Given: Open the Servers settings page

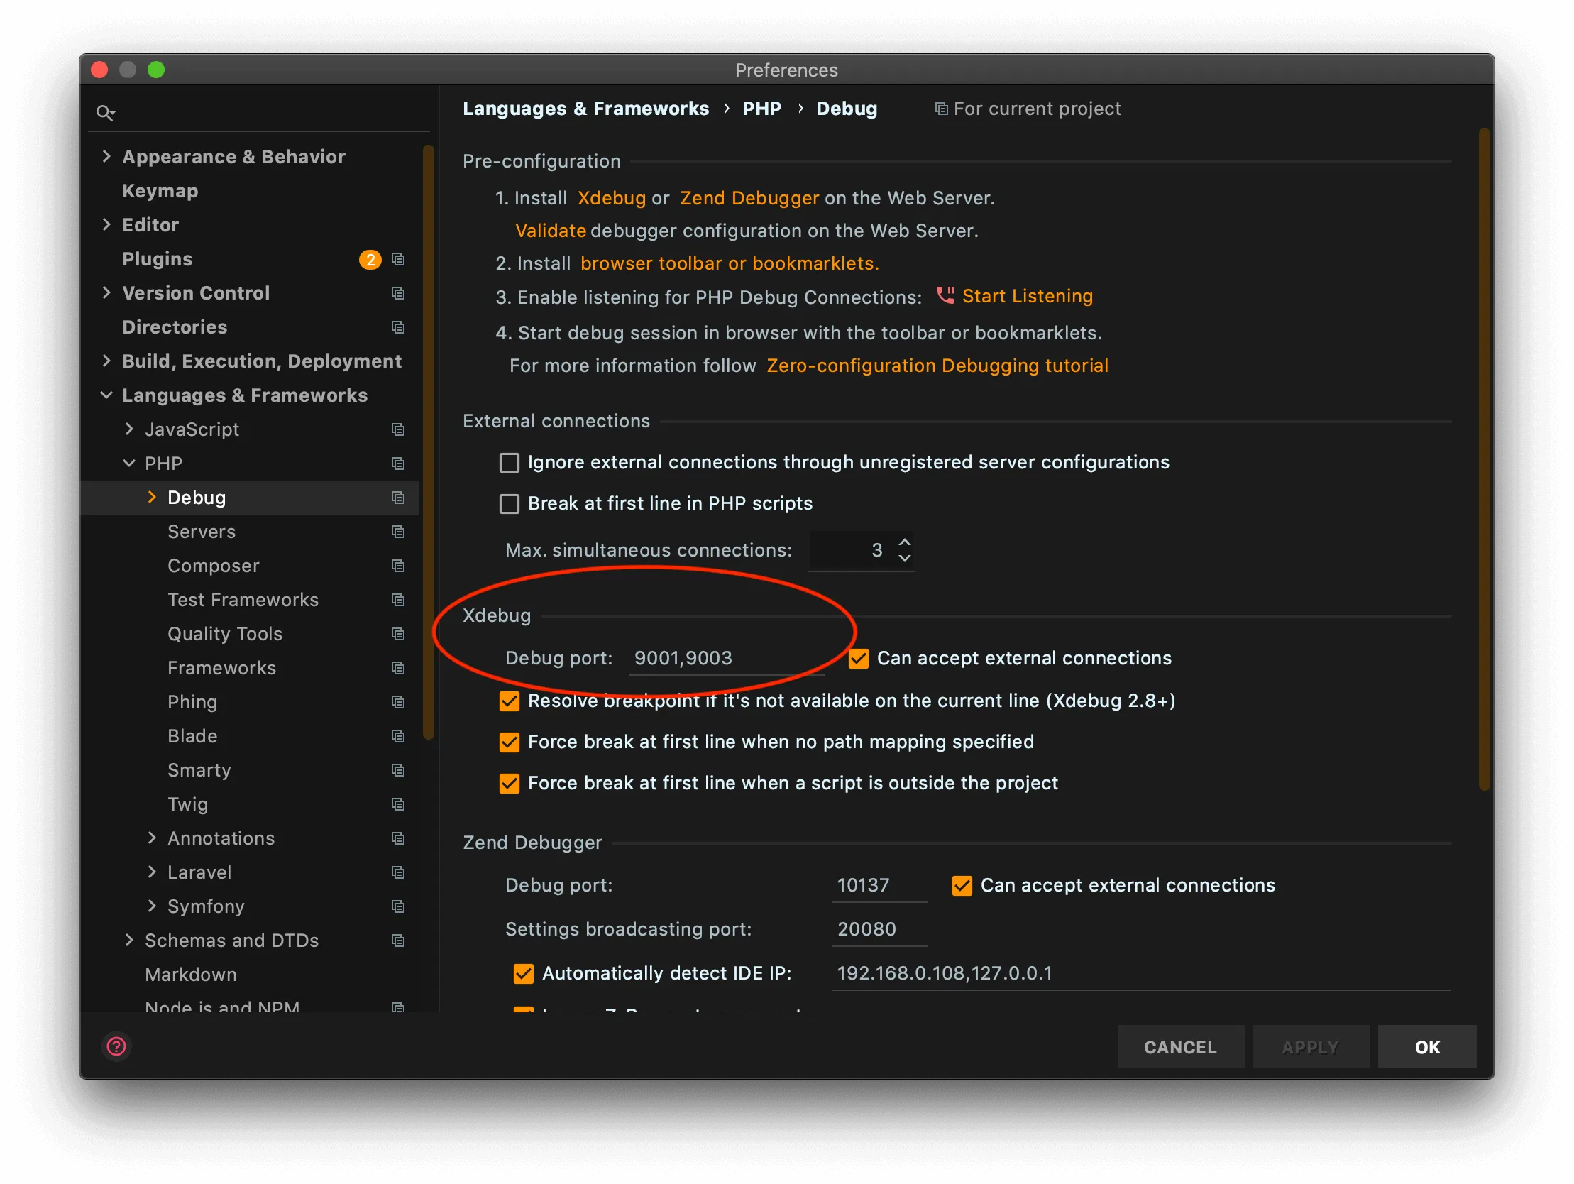Looking at the screenshot, I should click(202, 532).
